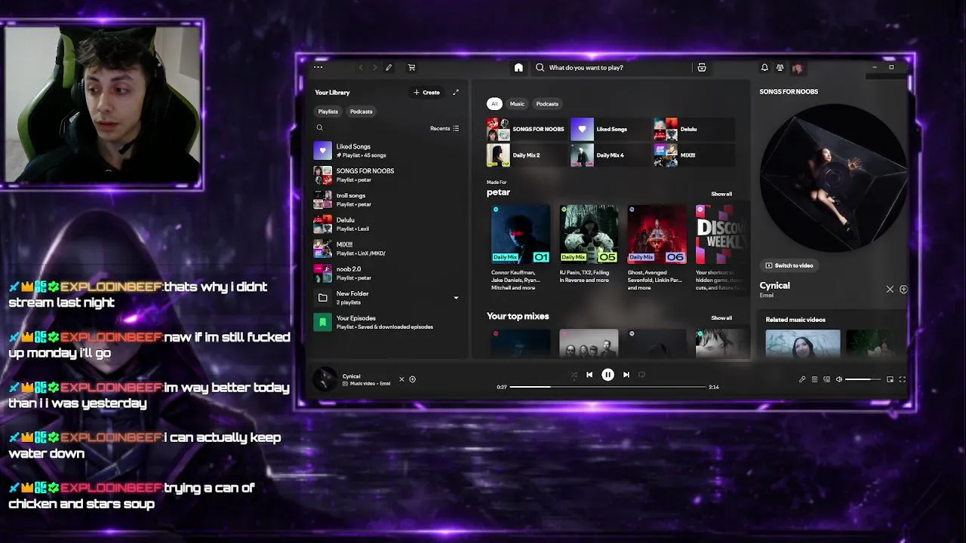Screen dimensions: 966x543
Task: Remove Cynical using bottom bar X
Action: pyautogui.click(x=401, y=379)
